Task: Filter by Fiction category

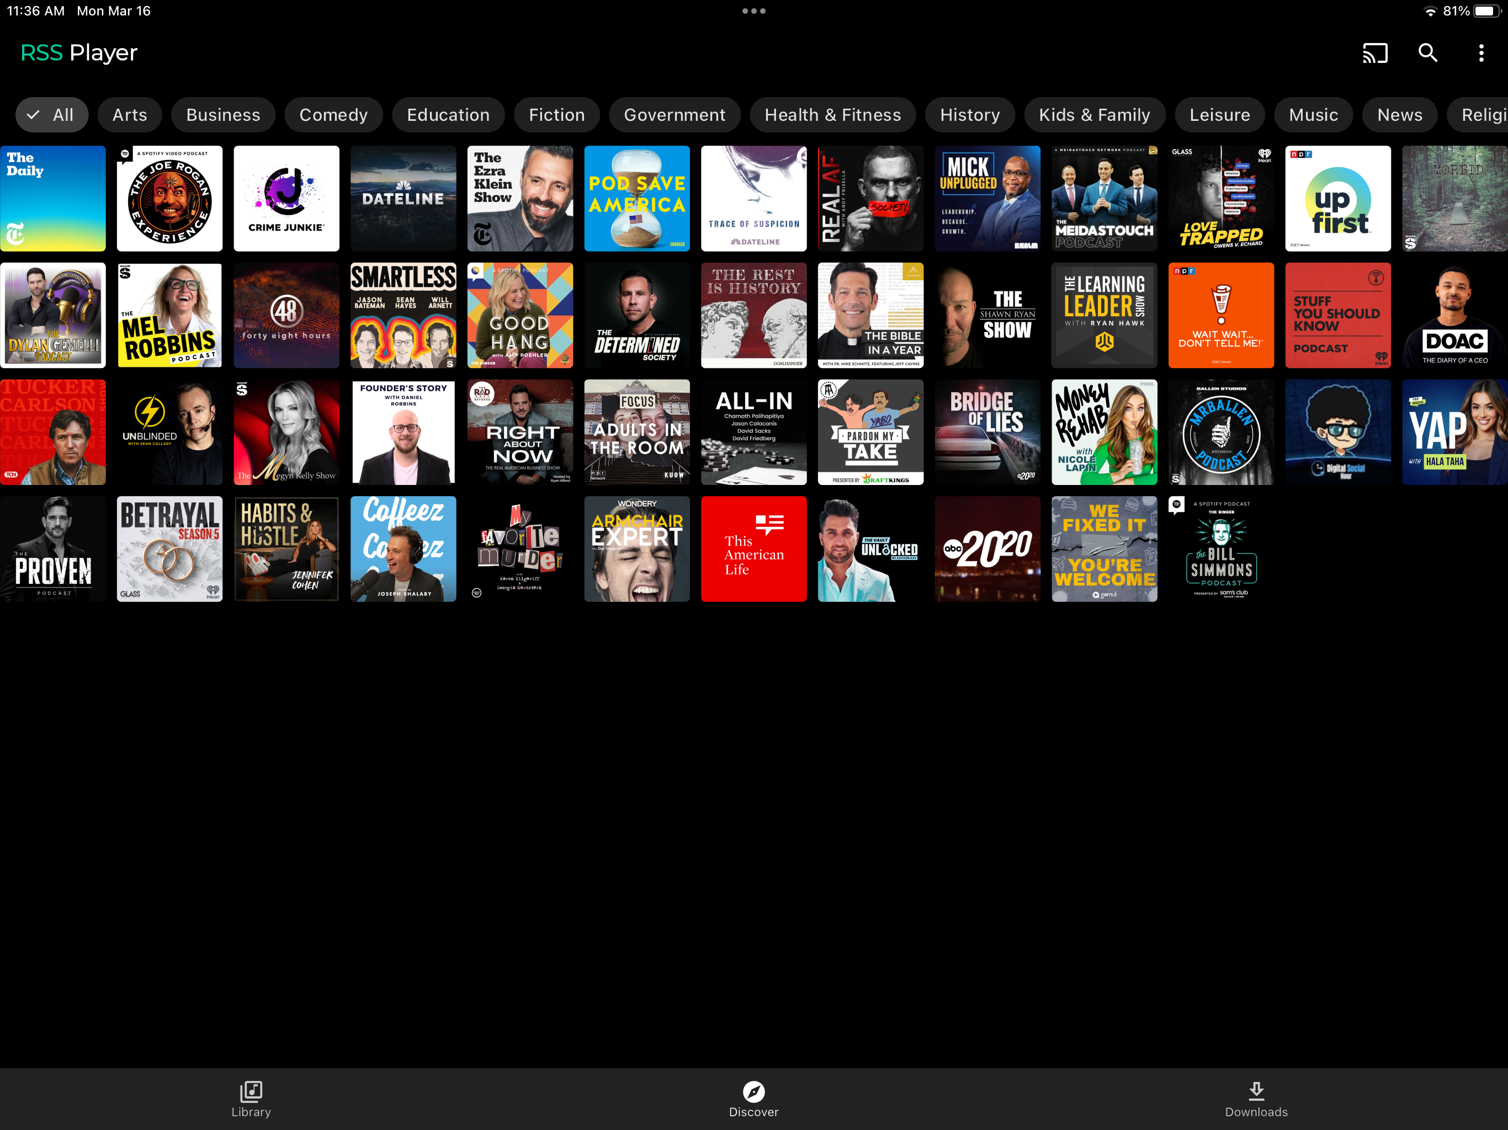Action: (x=556, y=115)
